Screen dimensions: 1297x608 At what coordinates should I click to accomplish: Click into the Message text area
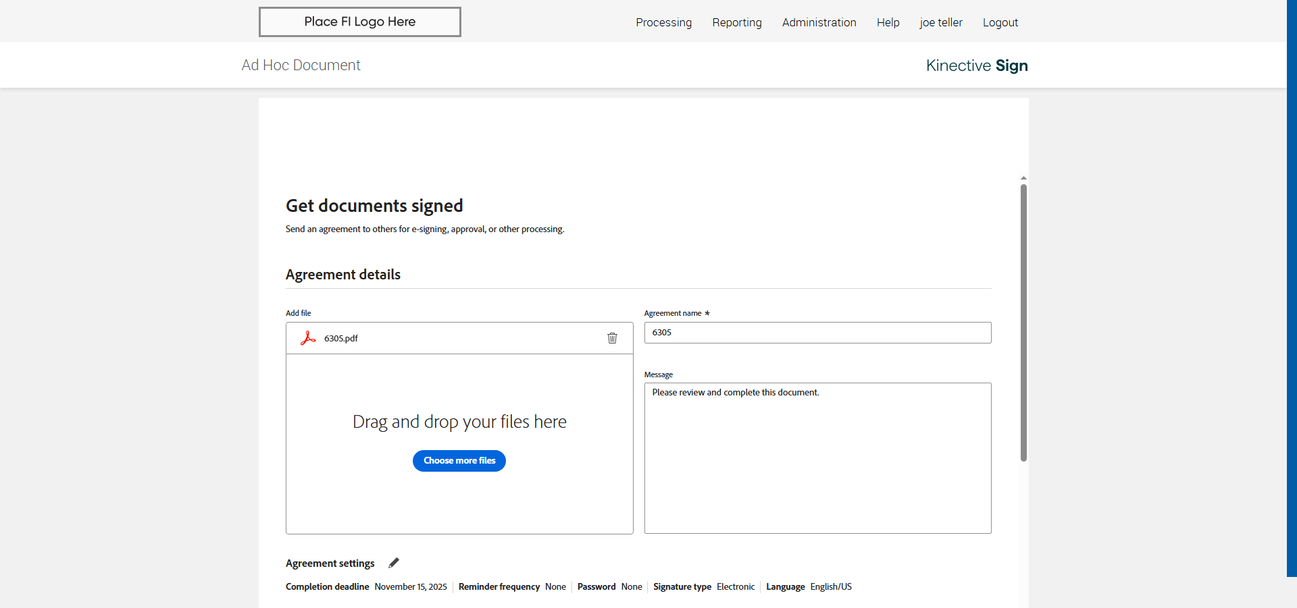point(817,458)
